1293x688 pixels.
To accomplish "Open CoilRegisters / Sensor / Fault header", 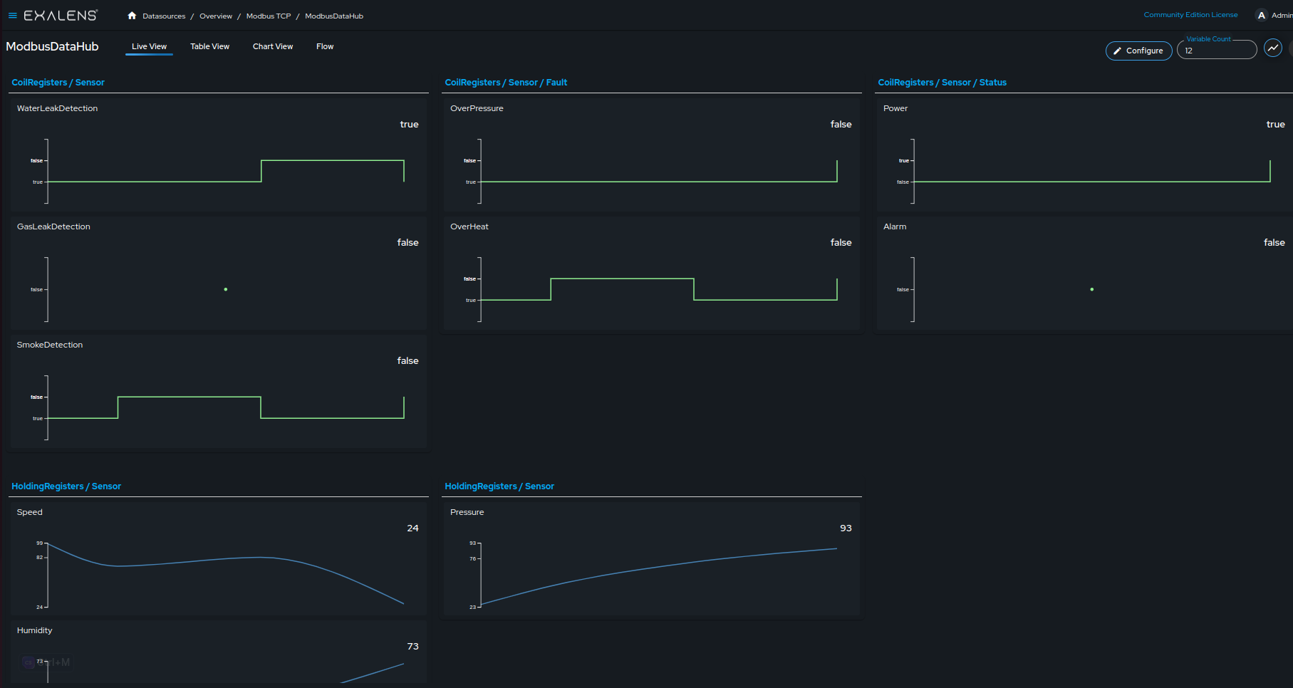I will point(506,83).
